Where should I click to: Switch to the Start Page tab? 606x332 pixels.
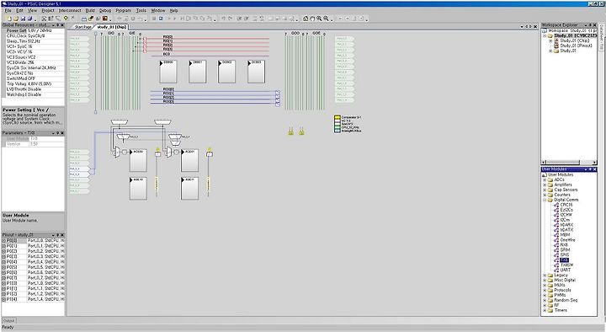(x=82, y=27)
